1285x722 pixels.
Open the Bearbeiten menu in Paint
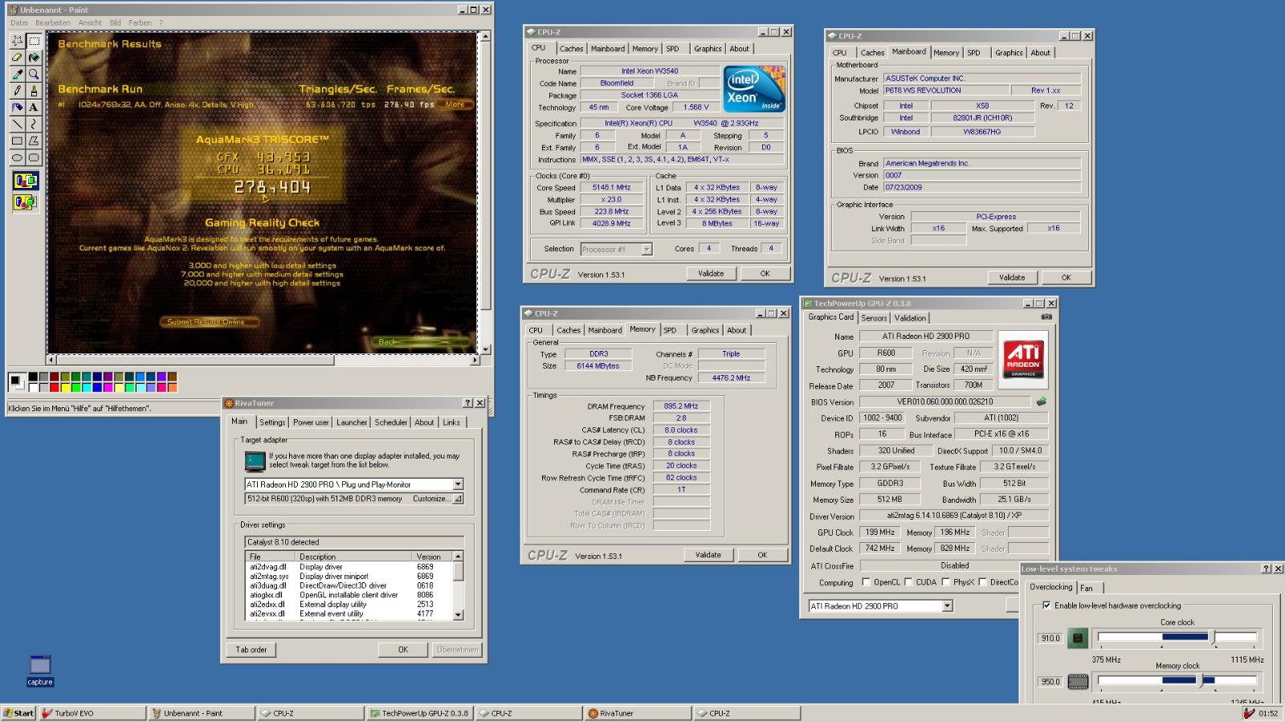(x=53, y=22)
